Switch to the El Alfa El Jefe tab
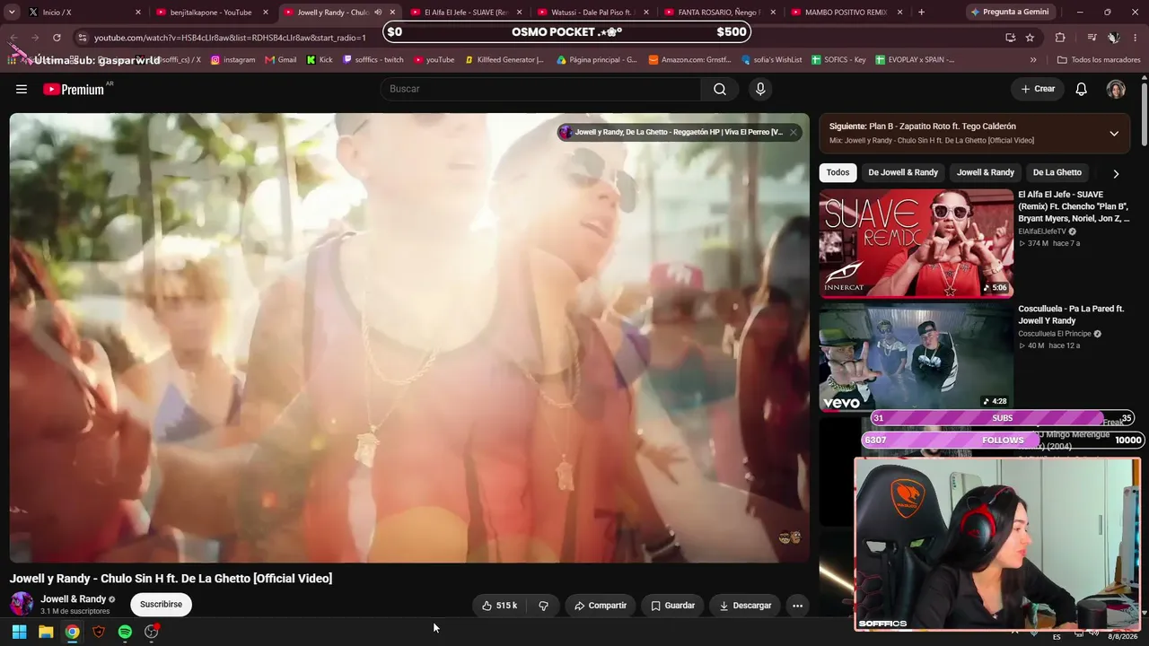This screenshot has width=1149, height=646. 465,13
